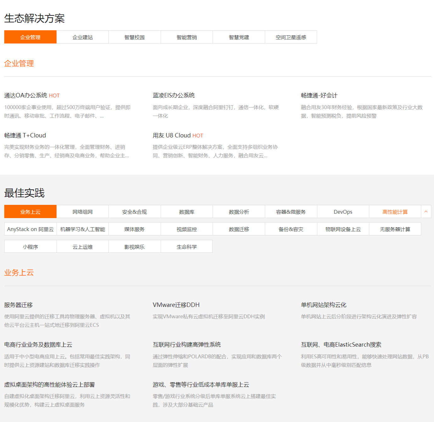
Task: Open the 互联网、电商ElasticSearch搜索 link
Action: [x=341, y=344]
